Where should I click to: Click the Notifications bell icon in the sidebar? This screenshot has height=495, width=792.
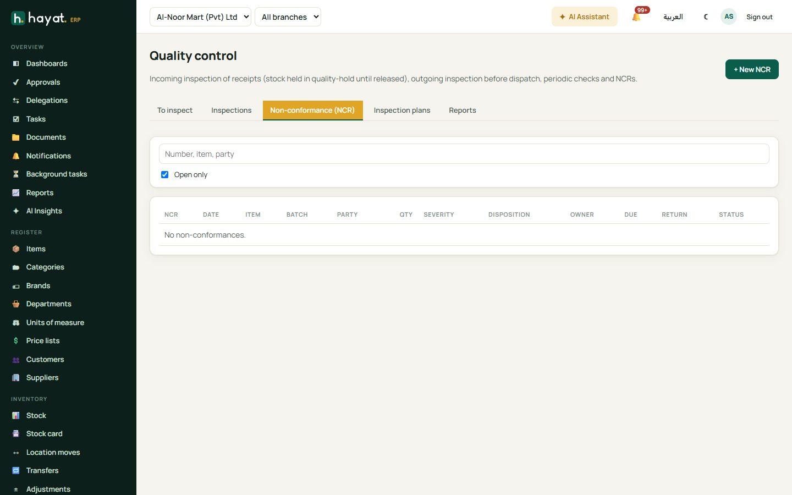click(16, 156)
